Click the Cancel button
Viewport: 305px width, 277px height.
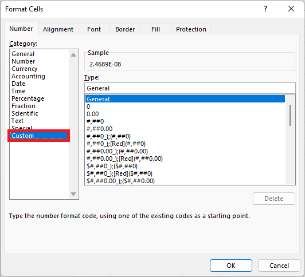279,266
